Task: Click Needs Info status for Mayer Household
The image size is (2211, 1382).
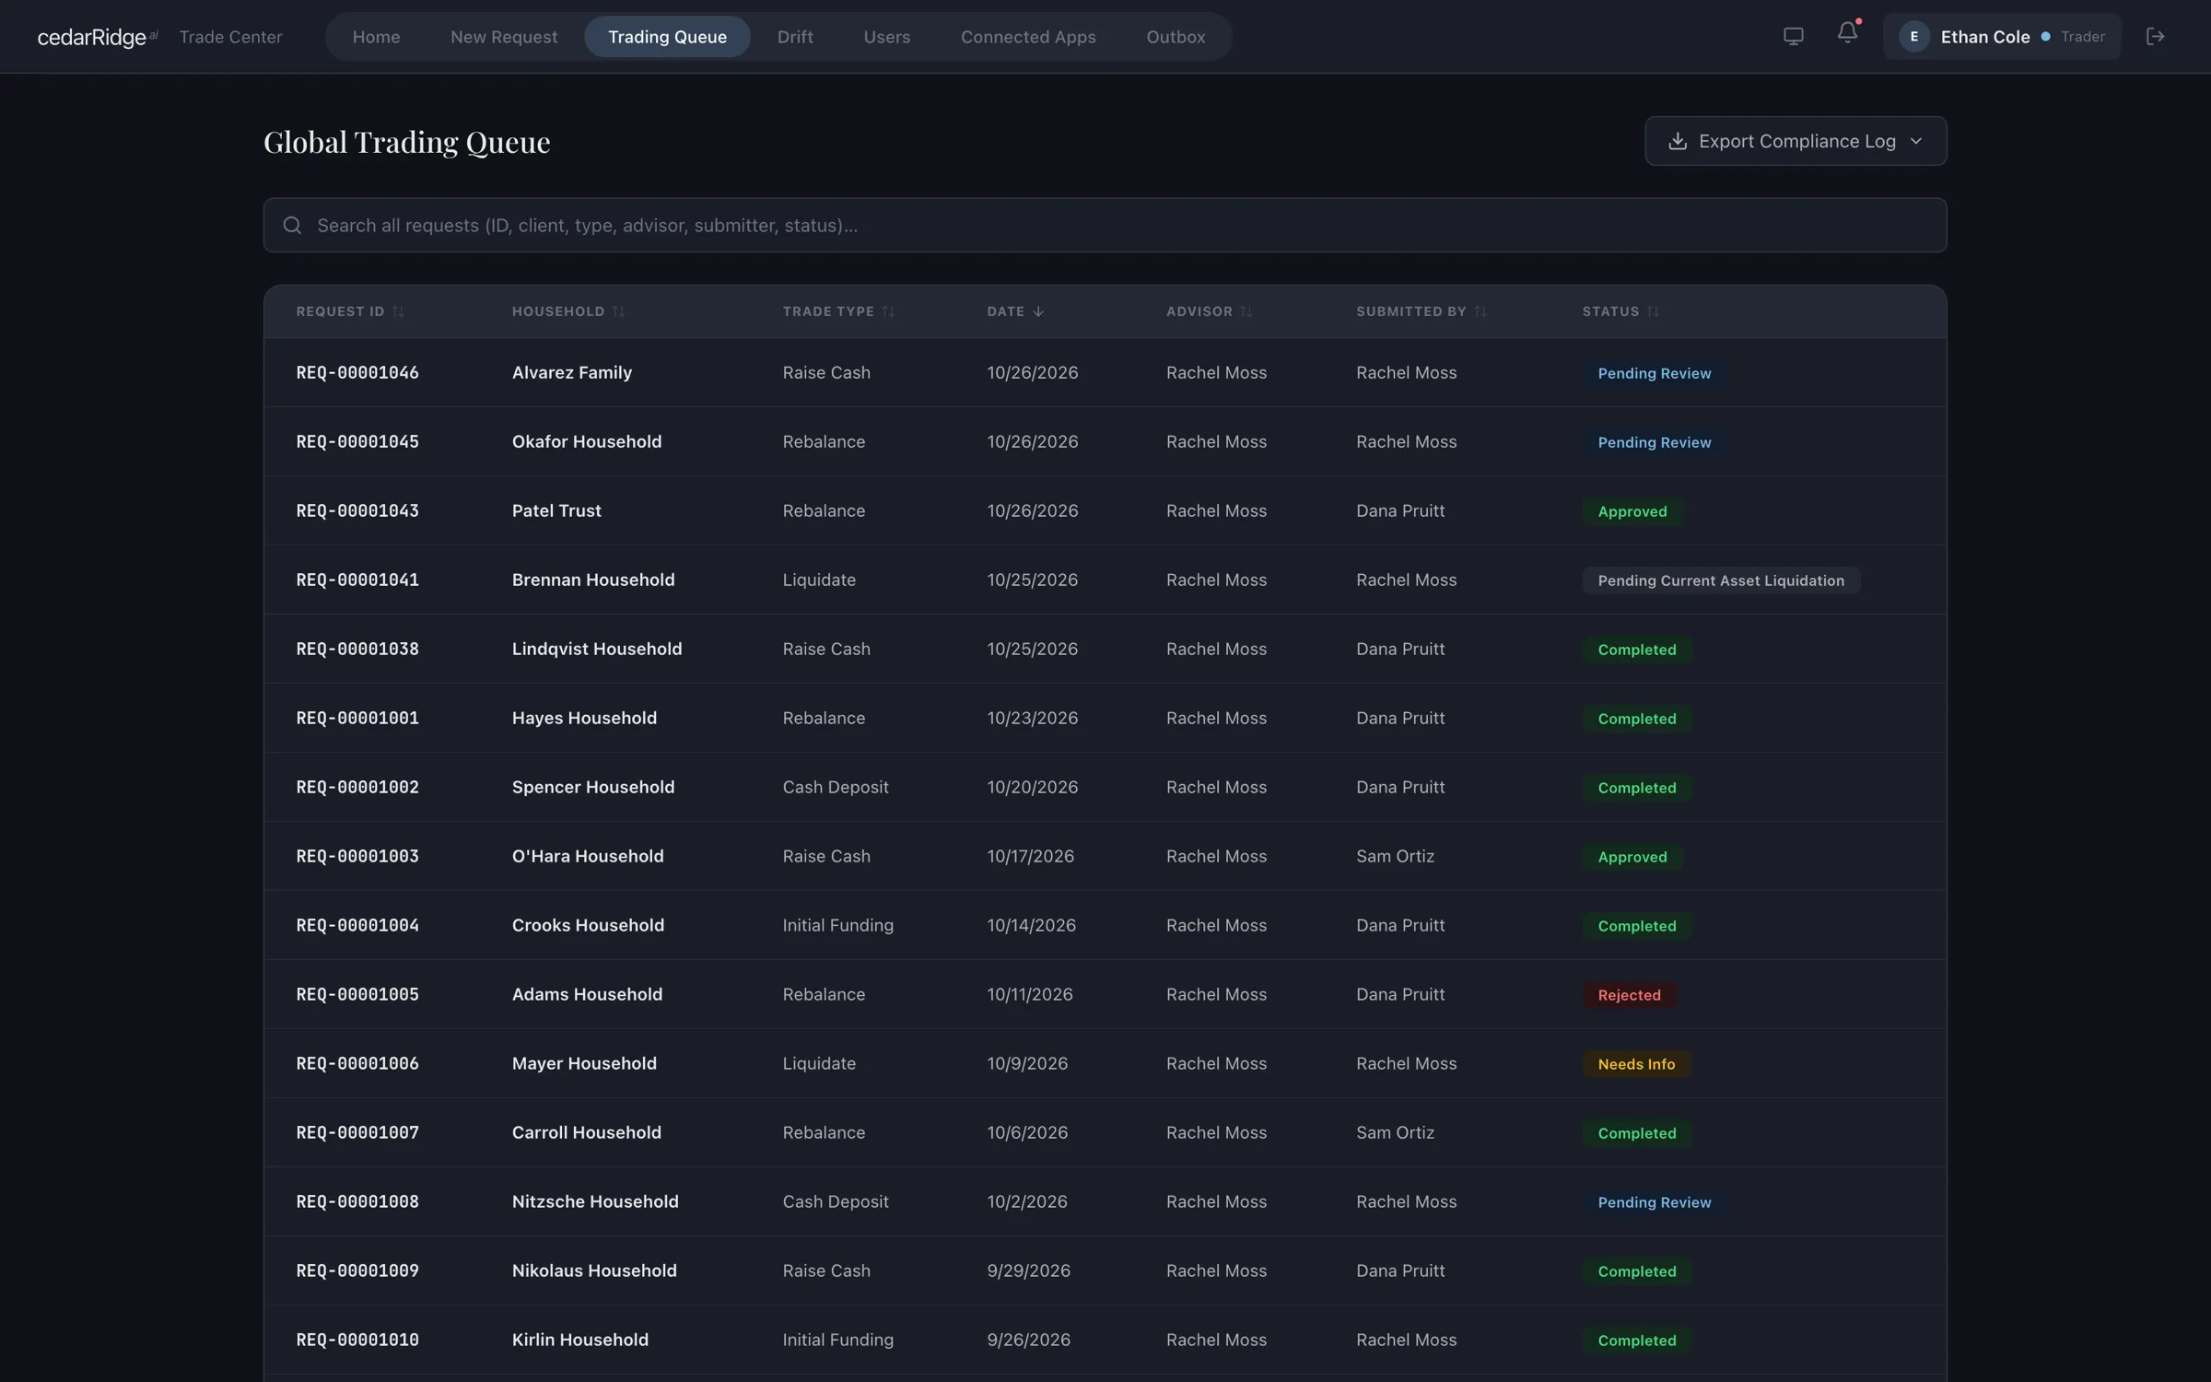Action: (x=1636, y=1064)
